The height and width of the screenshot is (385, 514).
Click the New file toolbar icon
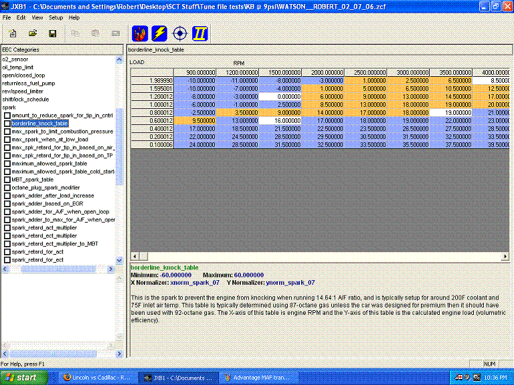click(x=13, y=33)
